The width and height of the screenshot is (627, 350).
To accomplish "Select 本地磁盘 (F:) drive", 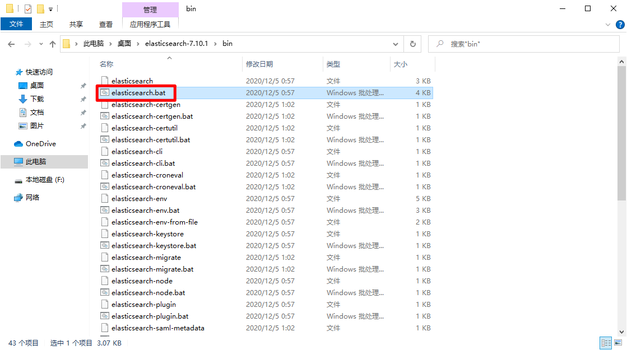I will pos(45,180).
